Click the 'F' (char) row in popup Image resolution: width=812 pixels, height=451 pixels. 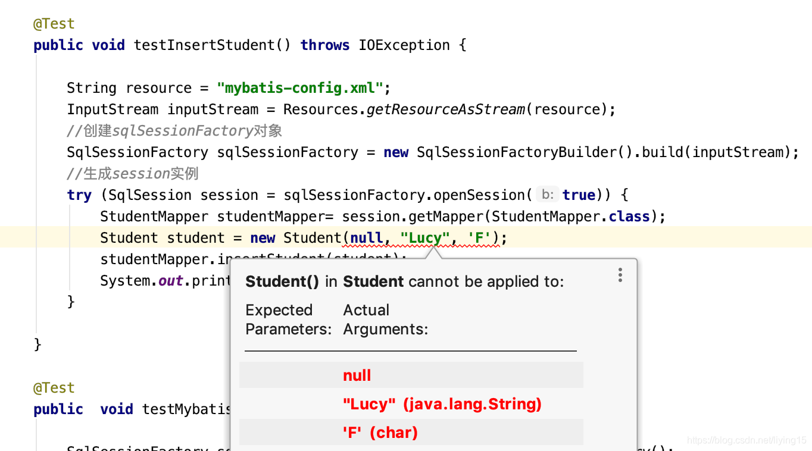tap(411, 433)
